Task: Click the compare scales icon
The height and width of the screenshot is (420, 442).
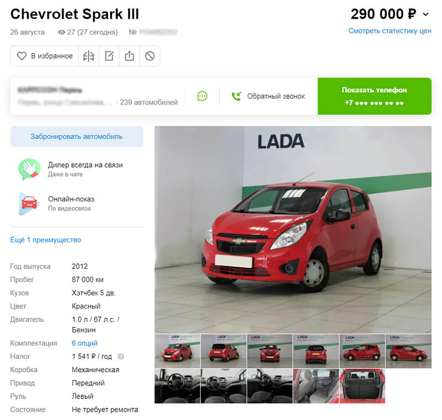Action: click(88, 56)
